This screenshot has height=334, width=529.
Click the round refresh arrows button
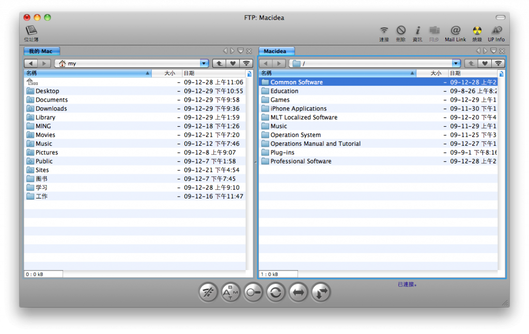276,292
